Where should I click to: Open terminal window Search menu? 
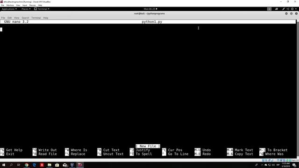(25, 18)
